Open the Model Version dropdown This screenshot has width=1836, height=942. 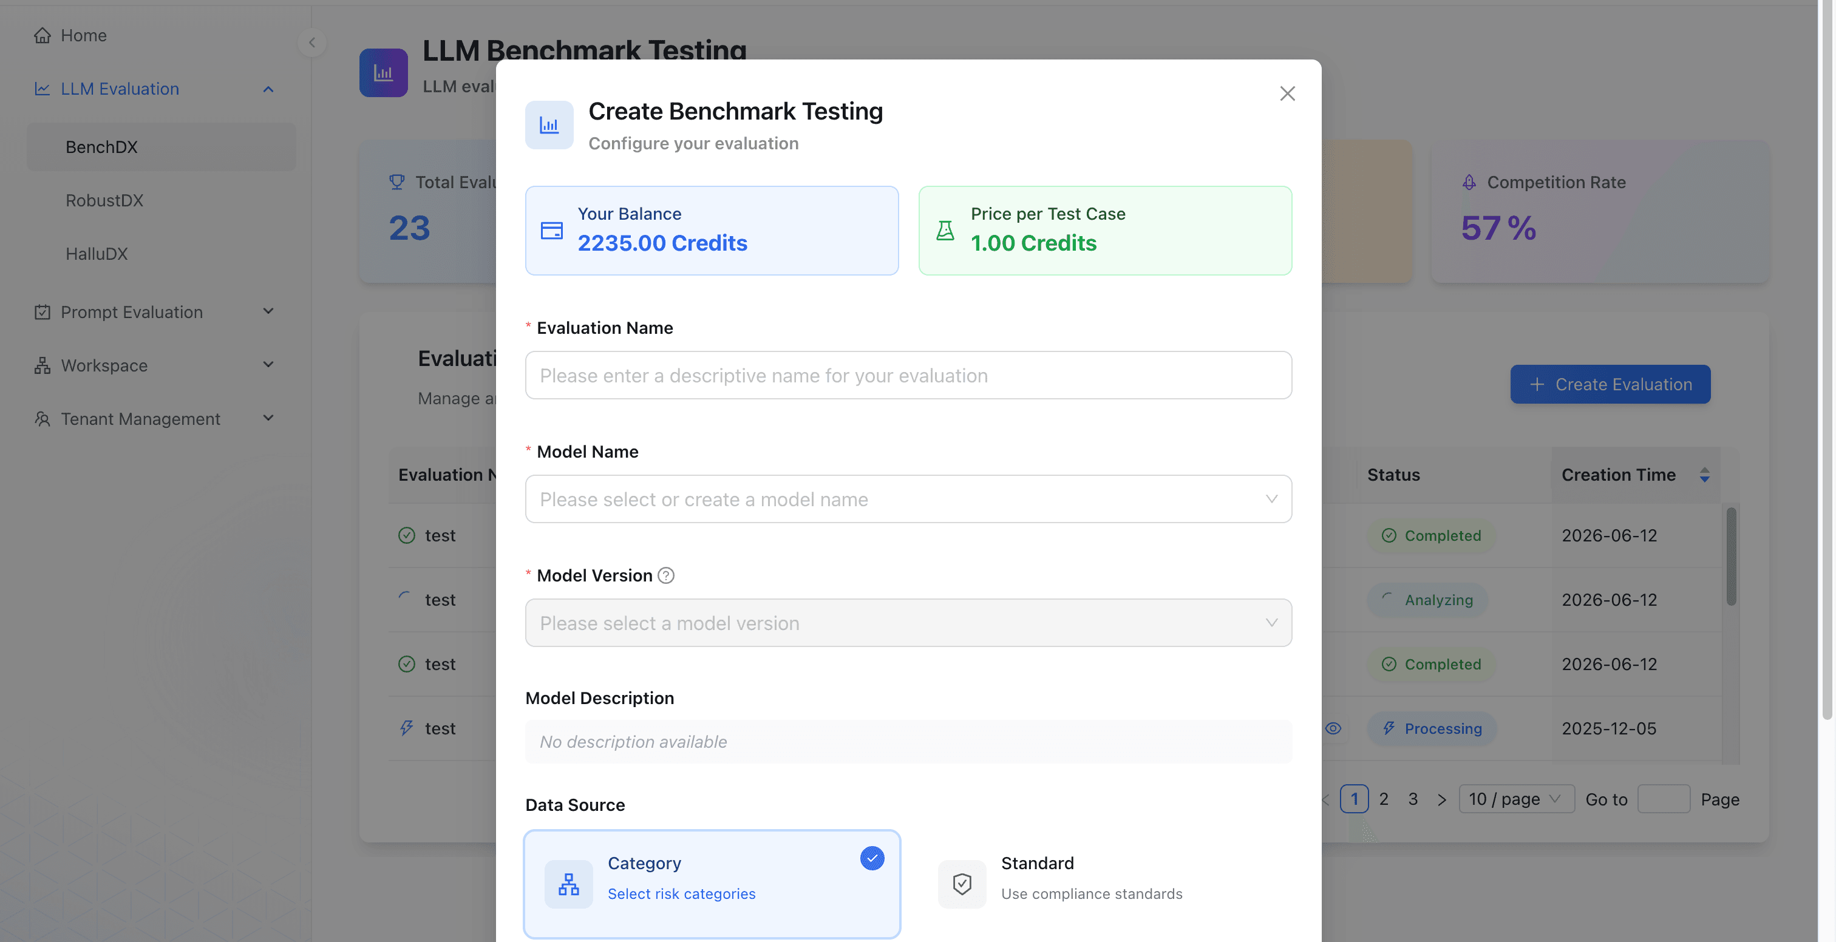908,622
